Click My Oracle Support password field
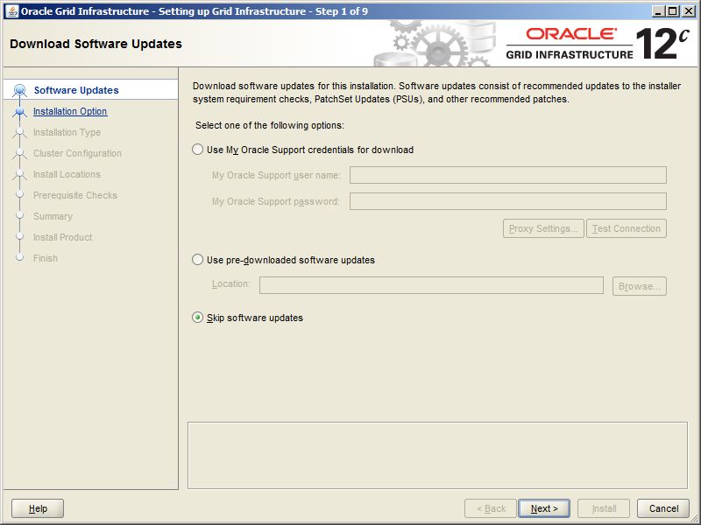Viewport: 701px width, 525px height. [x=508, y=201]
